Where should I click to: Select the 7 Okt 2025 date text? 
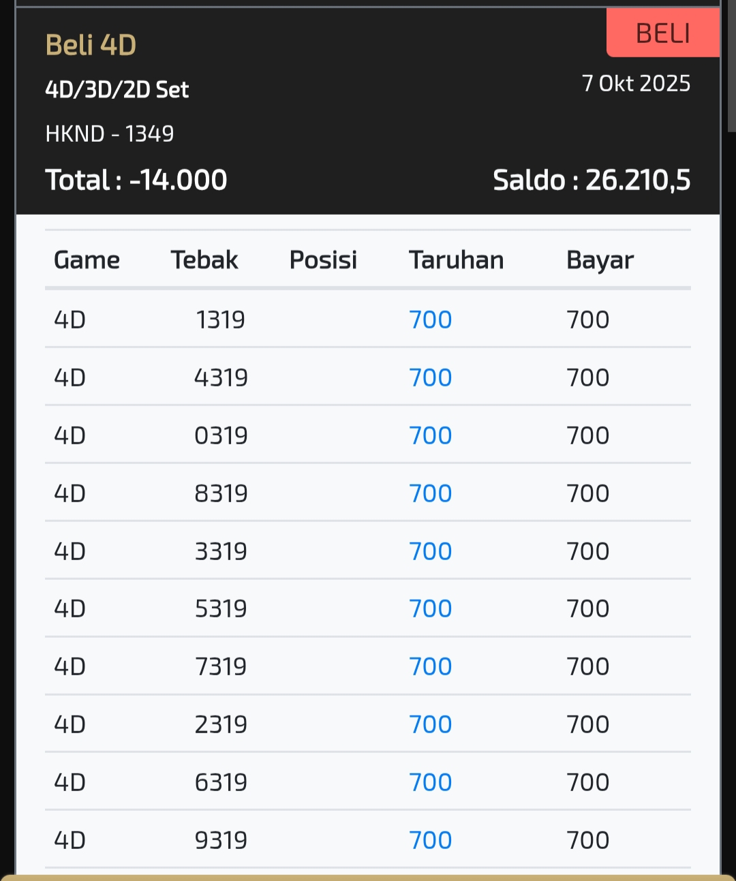click(636, 83)
